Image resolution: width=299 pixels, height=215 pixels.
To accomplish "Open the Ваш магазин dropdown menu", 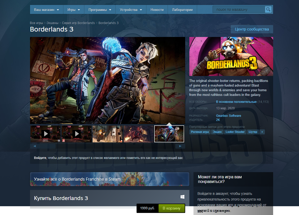I will [46, 10].
